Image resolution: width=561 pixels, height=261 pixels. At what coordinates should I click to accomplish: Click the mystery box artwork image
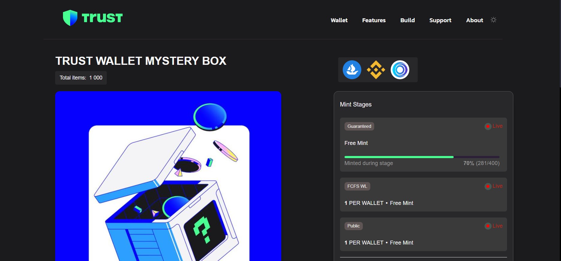click(x=168, y=176)
